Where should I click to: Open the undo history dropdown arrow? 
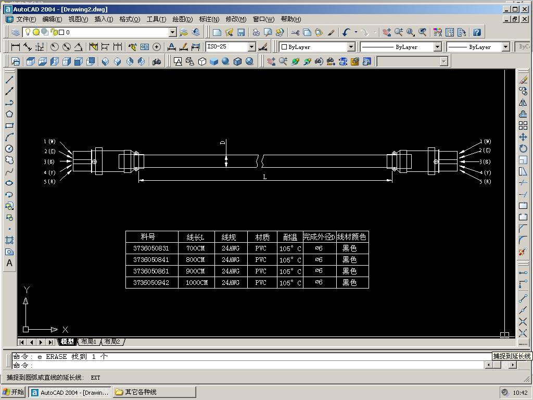point(356,32)
